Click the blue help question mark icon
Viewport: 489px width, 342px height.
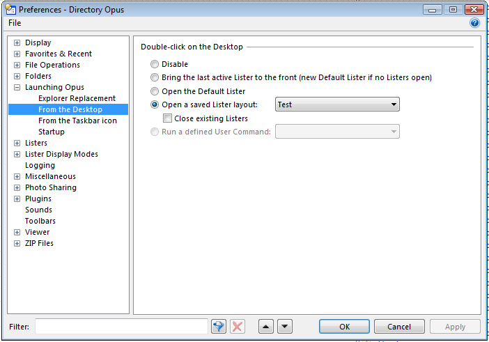click(x=474, y=23)
